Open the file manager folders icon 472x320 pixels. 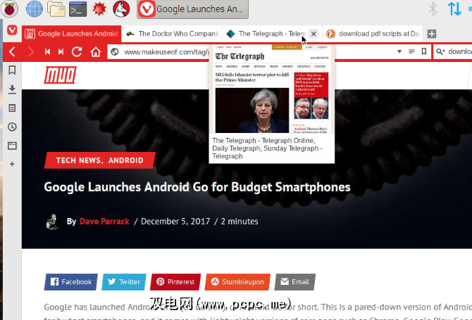click(x=56, y=8)
